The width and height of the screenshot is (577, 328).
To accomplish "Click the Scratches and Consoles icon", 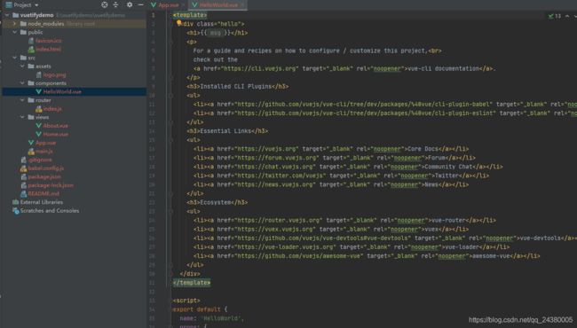I will (x=15, y=210).
